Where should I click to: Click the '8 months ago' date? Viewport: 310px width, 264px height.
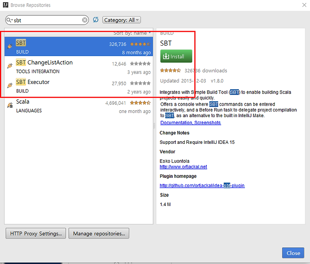click(136, 53)
